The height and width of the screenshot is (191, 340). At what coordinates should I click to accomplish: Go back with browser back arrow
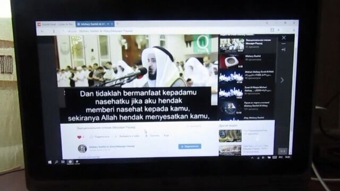(x=42, y=31)
